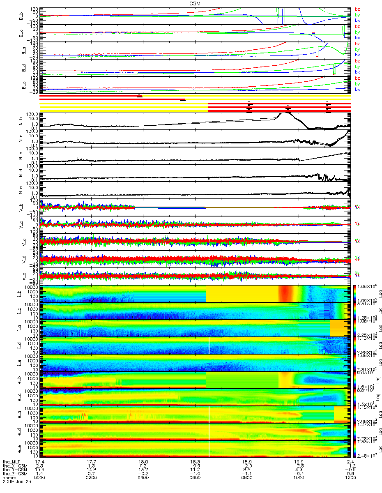
Task: Click the MLT value 18.9
Action: (246, 461)
